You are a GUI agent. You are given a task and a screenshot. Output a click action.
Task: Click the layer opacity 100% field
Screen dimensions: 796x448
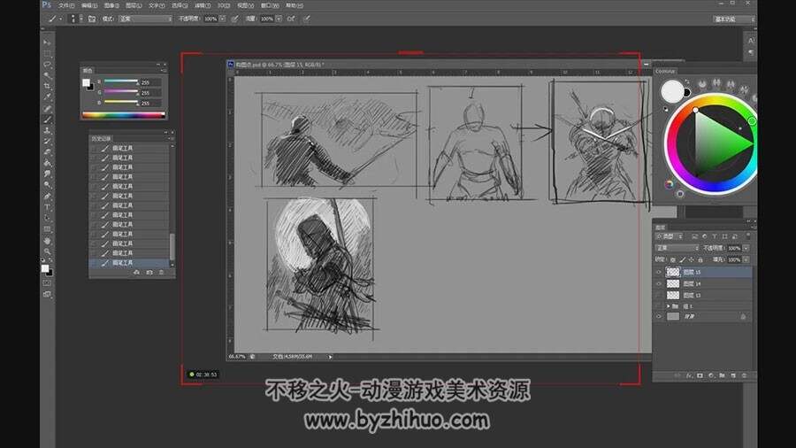click(x=735, y=248)
